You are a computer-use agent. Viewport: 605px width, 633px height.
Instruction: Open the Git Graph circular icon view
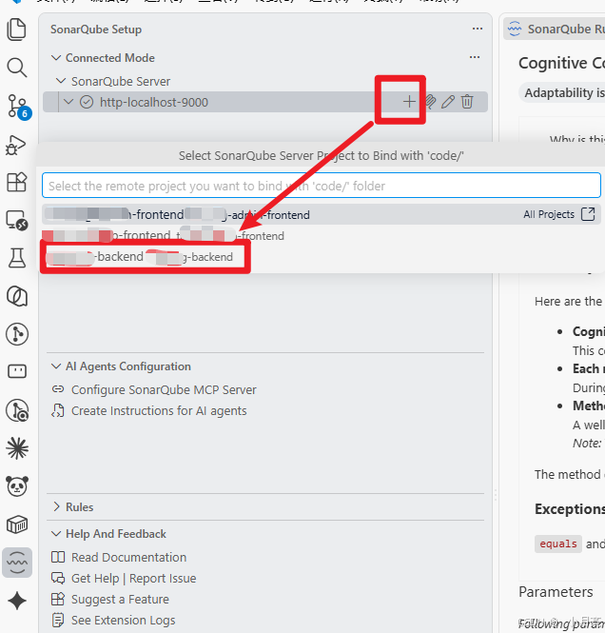tap(17, 334)
